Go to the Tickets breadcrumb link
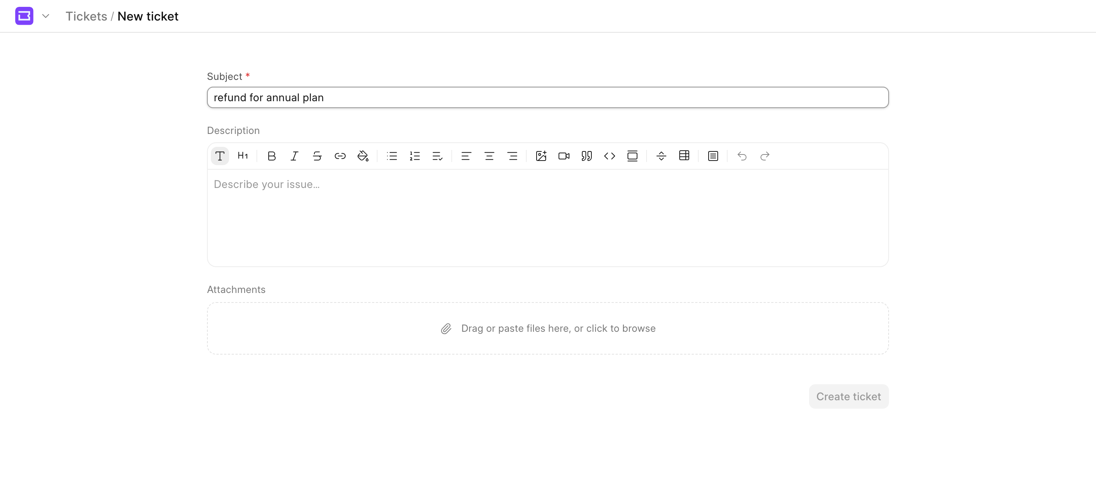 point(86,16)
